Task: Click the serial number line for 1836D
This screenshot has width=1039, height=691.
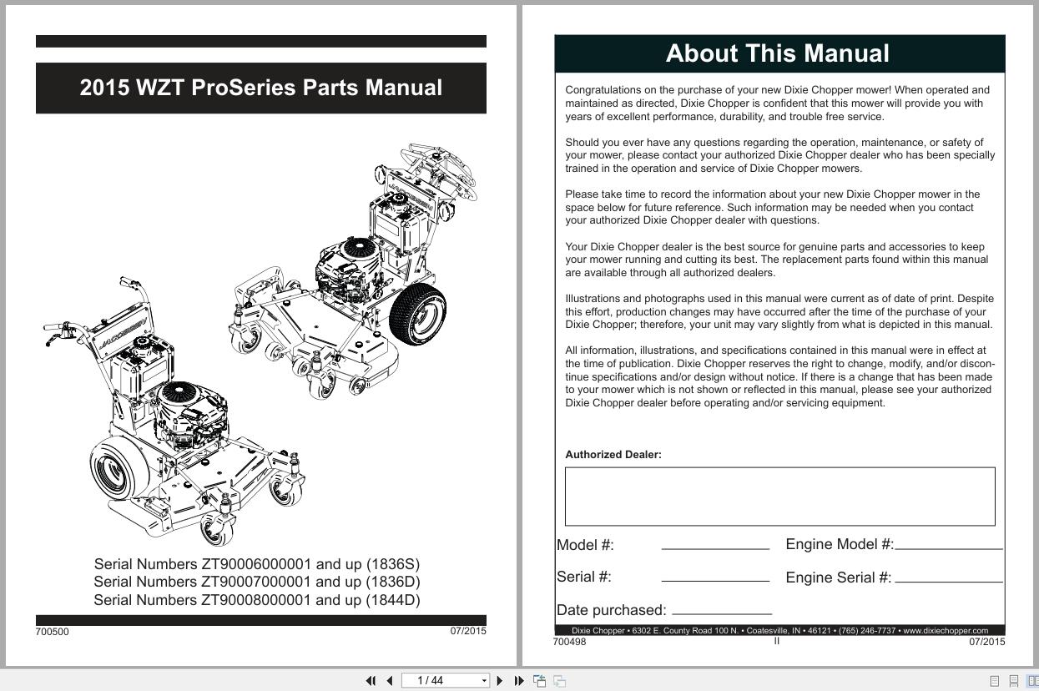Action: click(257, 582)
